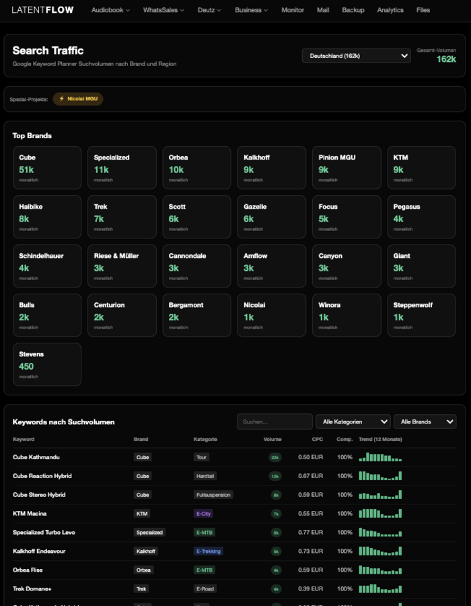Select the Cube brand card

click(x=47, y=167)
